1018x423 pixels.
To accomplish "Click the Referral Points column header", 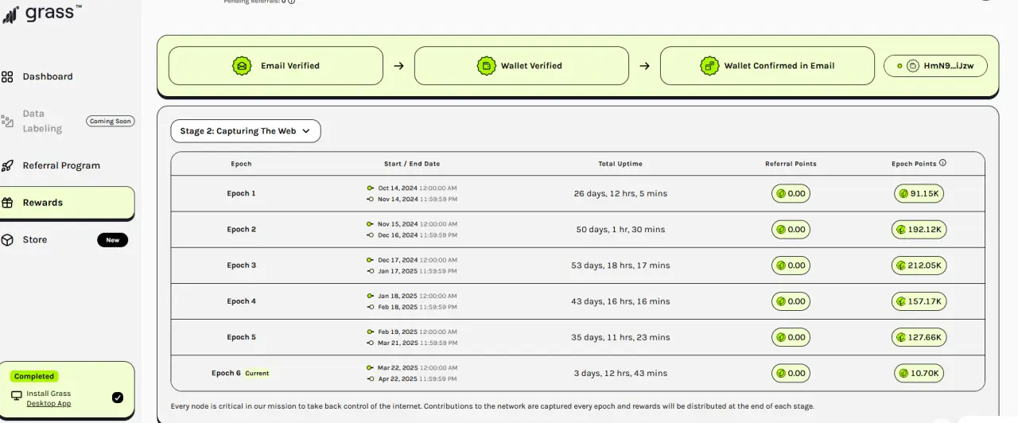I will point(791,164).
